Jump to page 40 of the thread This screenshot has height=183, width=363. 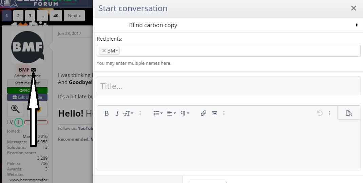coord(56,16)
